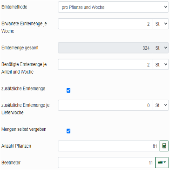Toggle the zusätzliche Erntemenge checkbox
Viewport: 170px width, 170px height.
click(x=68, y=90)
